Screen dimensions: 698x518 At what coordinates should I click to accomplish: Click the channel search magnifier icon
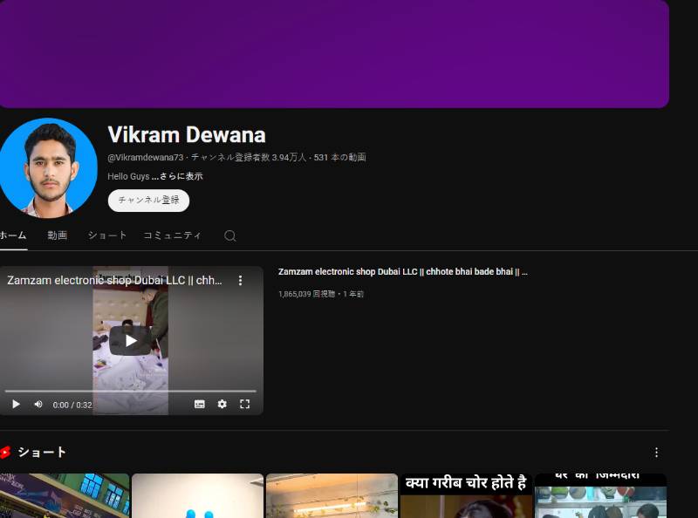tap(229, 235)
